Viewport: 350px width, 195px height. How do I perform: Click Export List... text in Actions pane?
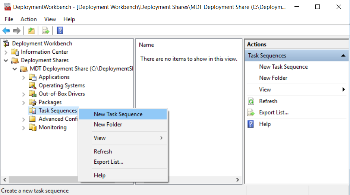coord(274,112)
